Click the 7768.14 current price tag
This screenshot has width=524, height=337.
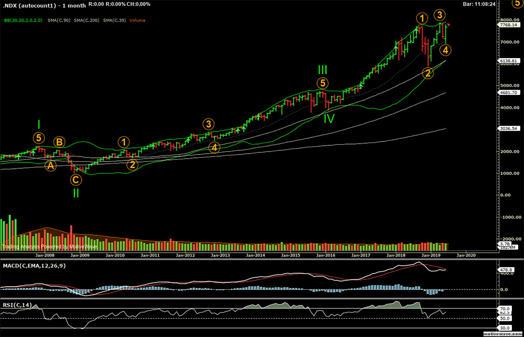508,25
